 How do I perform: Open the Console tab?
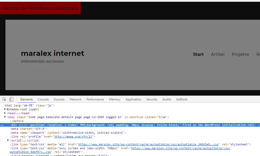[43, 99]
